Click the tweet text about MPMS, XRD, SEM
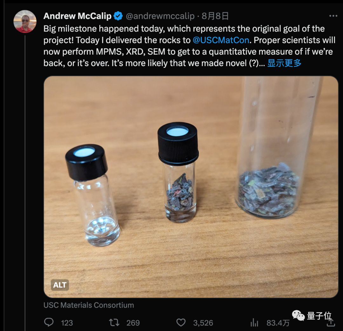 (189, 46)
